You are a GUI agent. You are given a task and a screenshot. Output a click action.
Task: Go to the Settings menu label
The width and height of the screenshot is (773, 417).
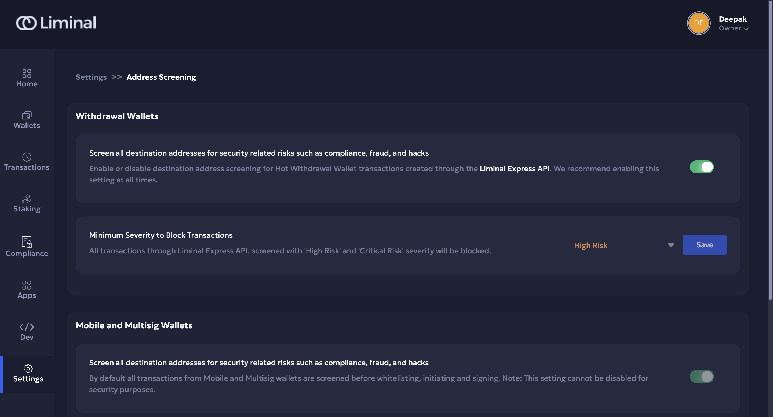click(28, 379)
